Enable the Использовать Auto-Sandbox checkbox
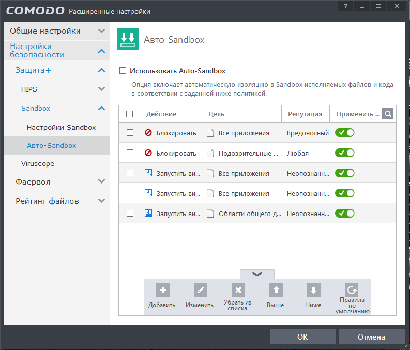This screenshot has height=350, width=410. coord(123,71)
